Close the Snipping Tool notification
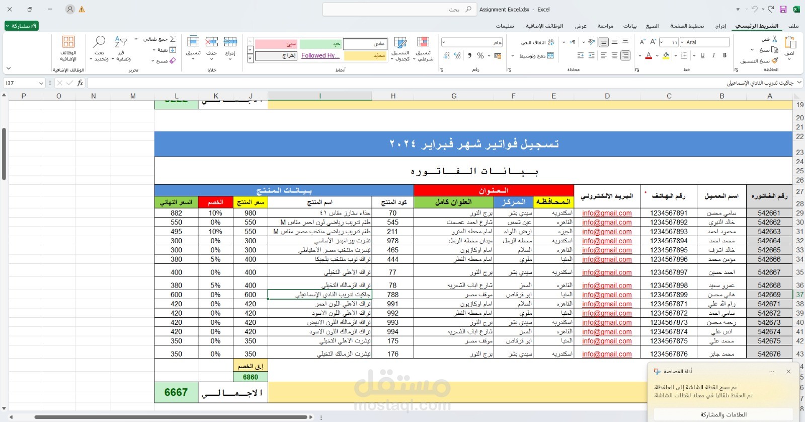 tap(788, 371)
